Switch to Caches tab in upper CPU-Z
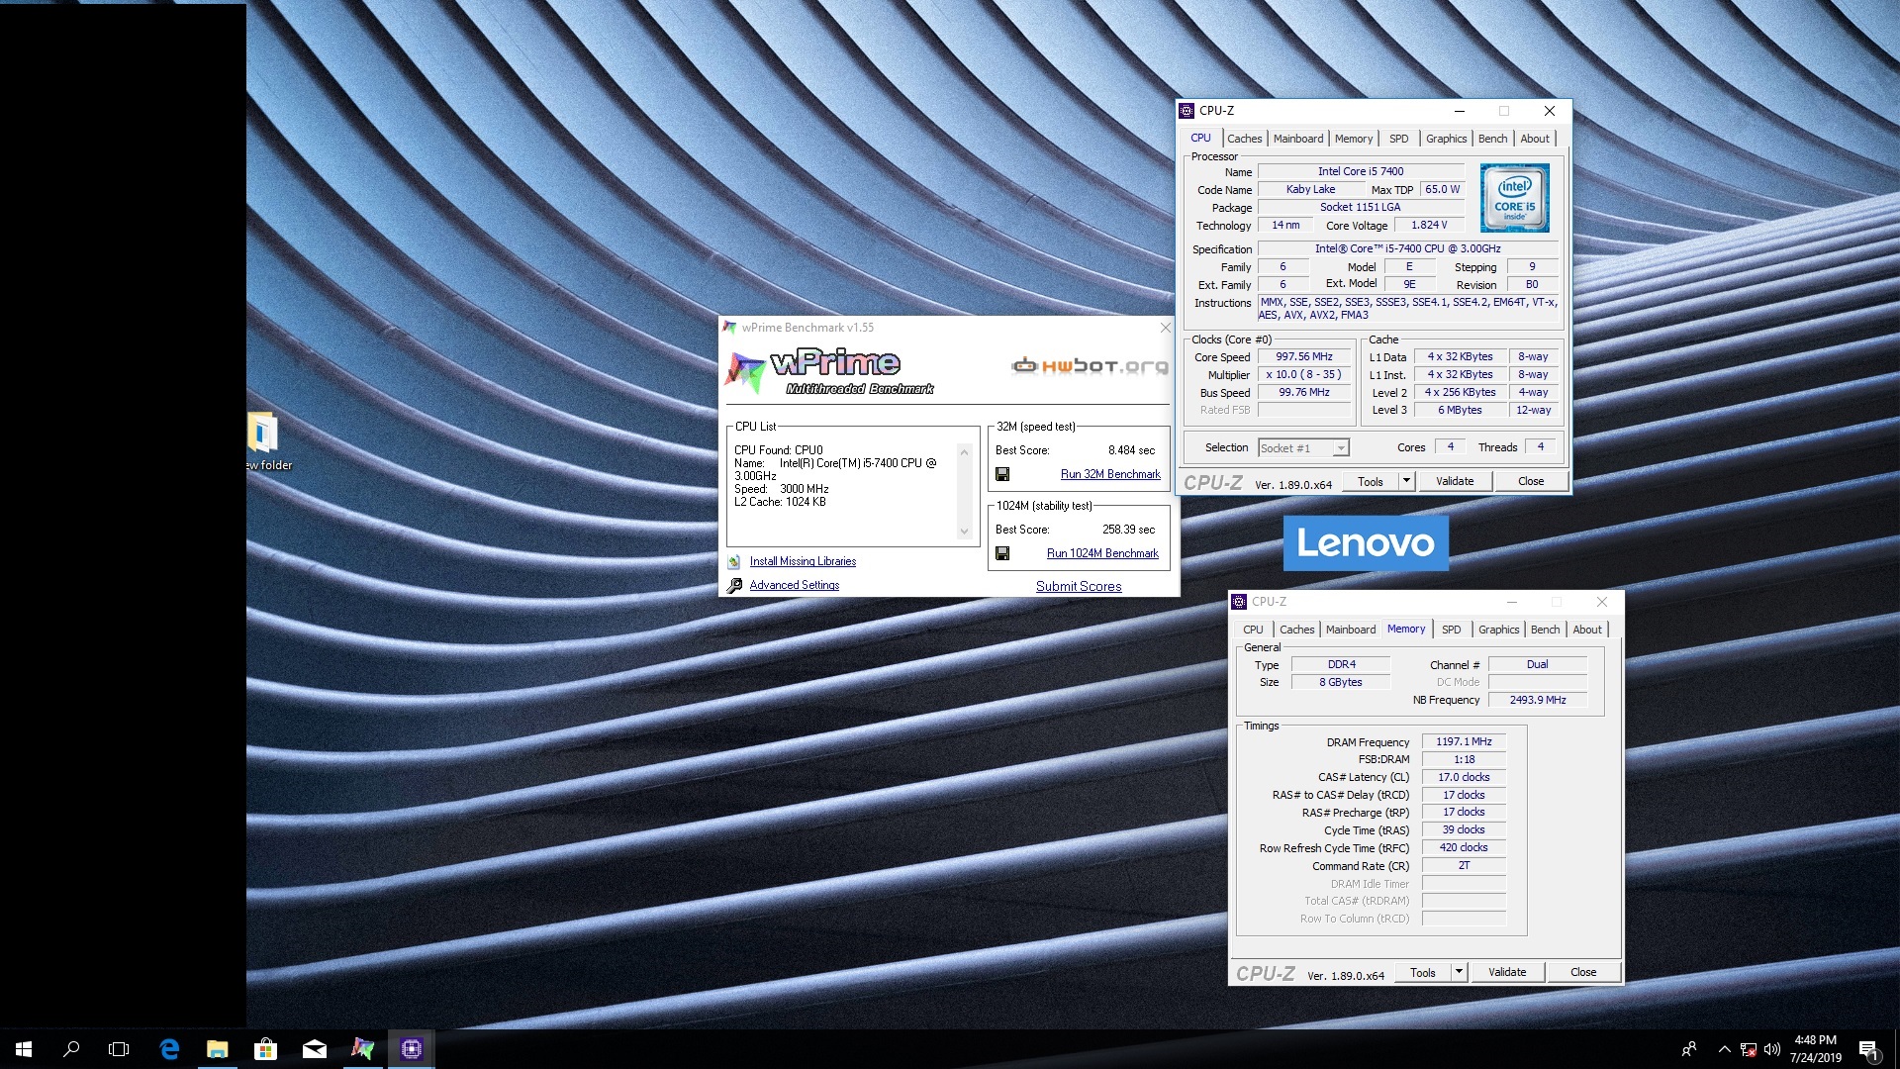This screenshot has width=1900, height=1069. click(1245, 139)
